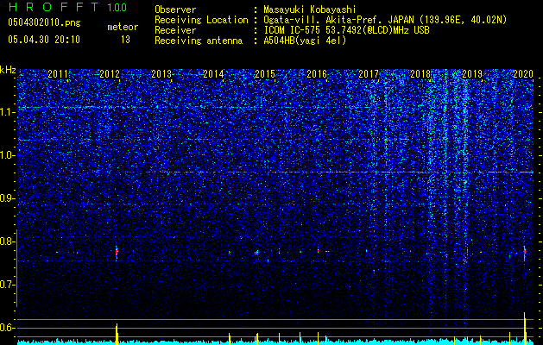Click the Receiving antenna label
This screenshot has height=345, width=543.
point(199,41)
